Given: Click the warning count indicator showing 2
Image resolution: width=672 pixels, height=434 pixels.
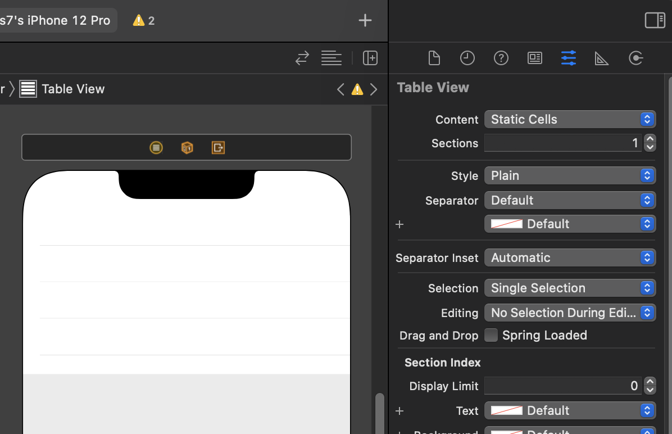Looking at the screenshot, I should 144,20.
